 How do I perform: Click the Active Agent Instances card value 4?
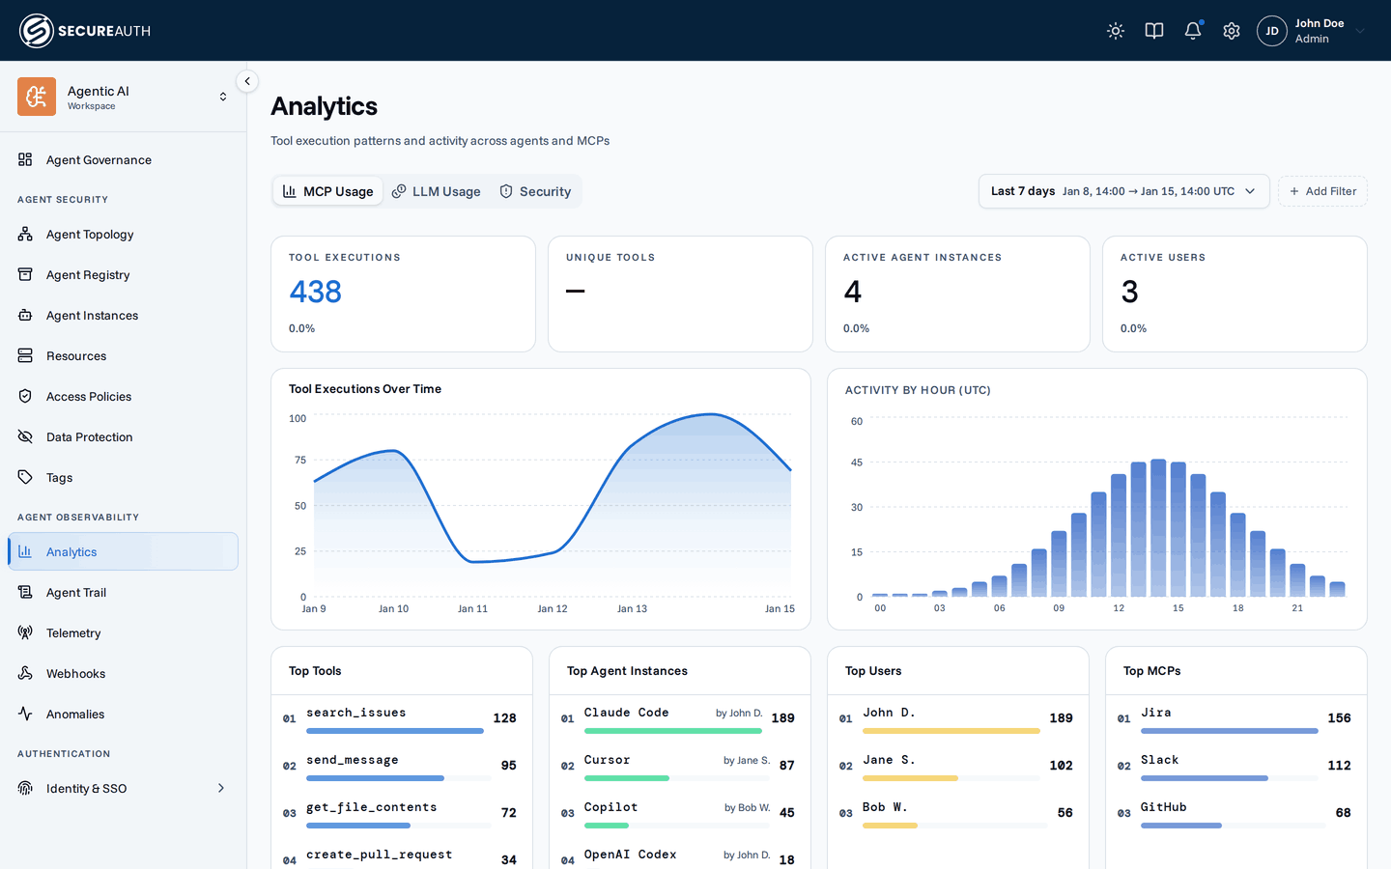[x=852, y=292]
